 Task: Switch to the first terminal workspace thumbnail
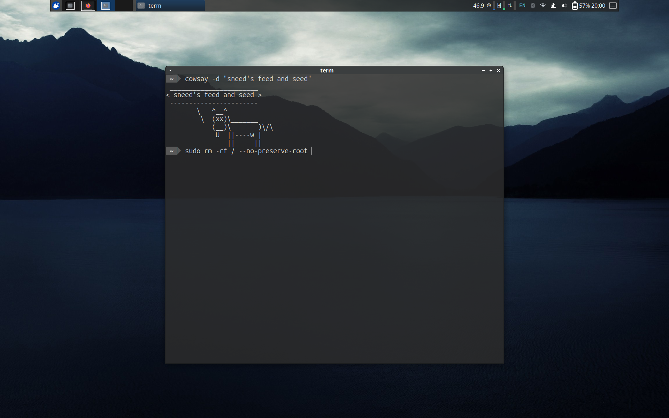click(70, 6)
